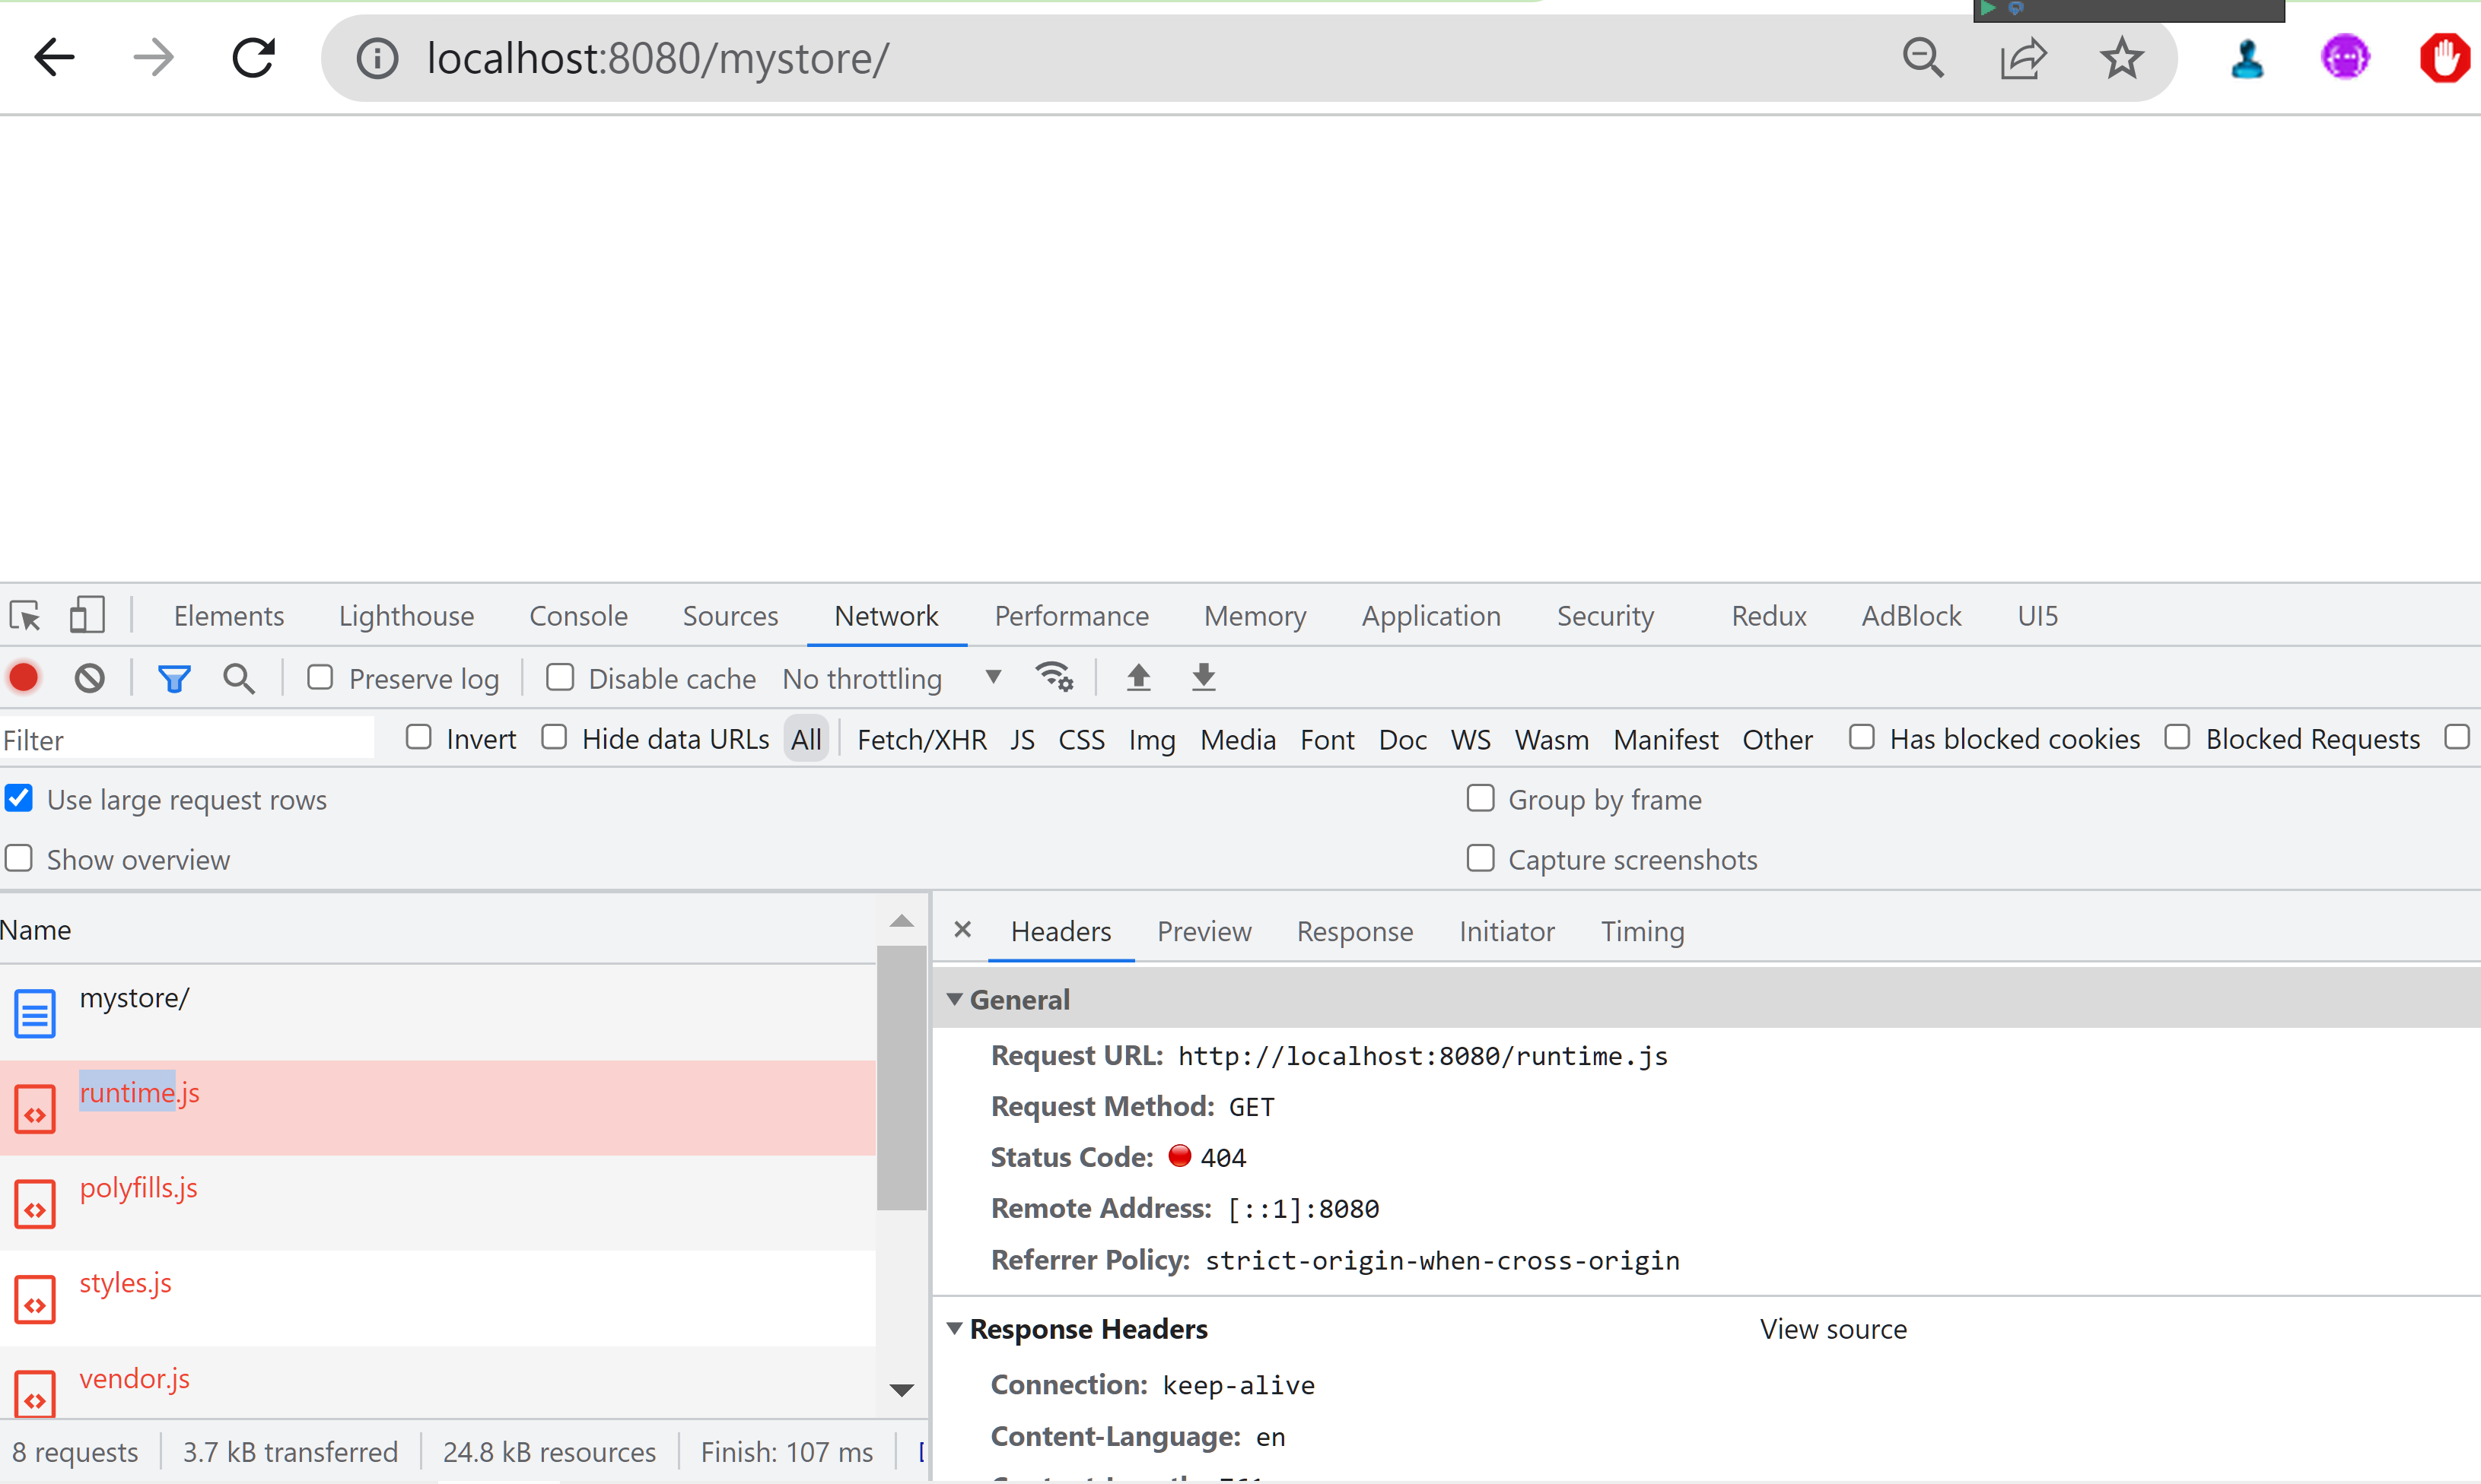Open the No throttling dropdown
This screenshot has width=2481, height=1484.
992,677
